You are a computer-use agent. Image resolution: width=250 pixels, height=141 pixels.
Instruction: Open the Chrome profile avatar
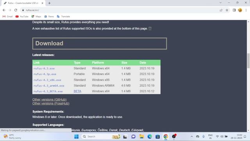point(240,10)
